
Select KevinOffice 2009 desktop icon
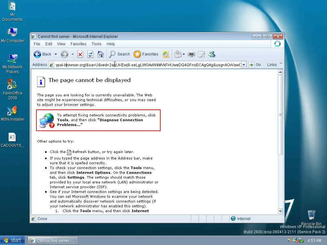[12, 89]
